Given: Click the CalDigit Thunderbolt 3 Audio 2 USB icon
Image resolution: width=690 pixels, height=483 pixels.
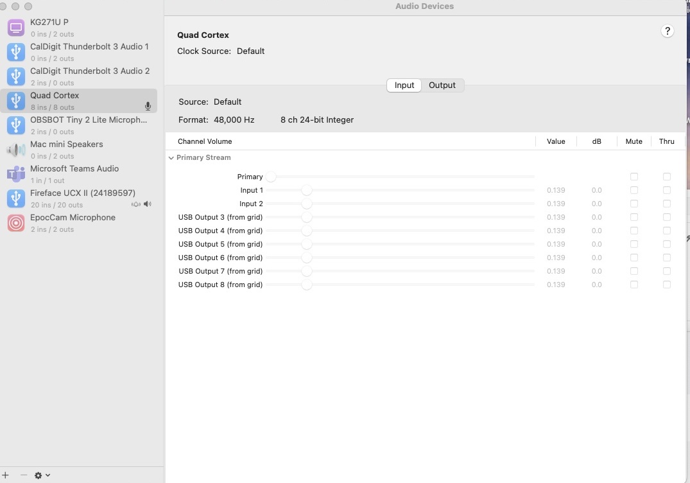Looking at the screenshot, I should [16, 76].
